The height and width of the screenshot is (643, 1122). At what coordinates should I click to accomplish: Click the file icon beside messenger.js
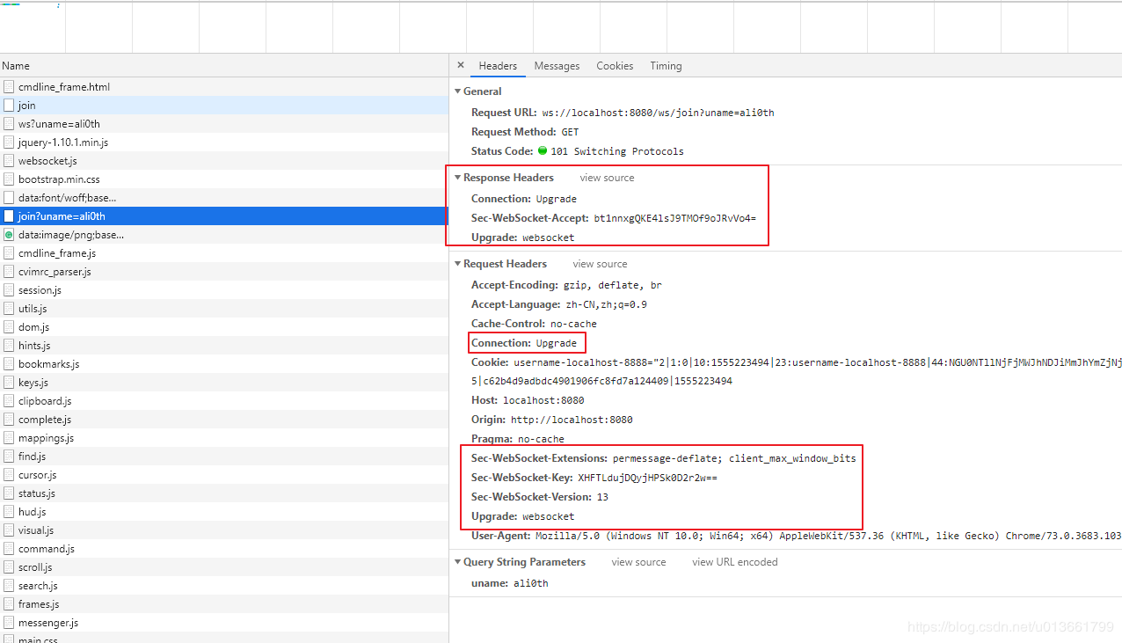9,623
